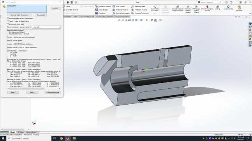Click the Recalculate button
The width and height of the screenshot is (252, 141).
(41, 15)
